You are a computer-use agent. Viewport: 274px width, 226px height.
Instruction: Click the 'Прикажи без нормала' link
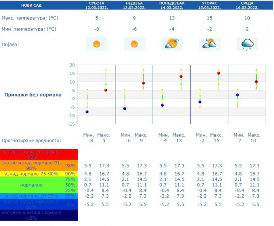[33, 95]
